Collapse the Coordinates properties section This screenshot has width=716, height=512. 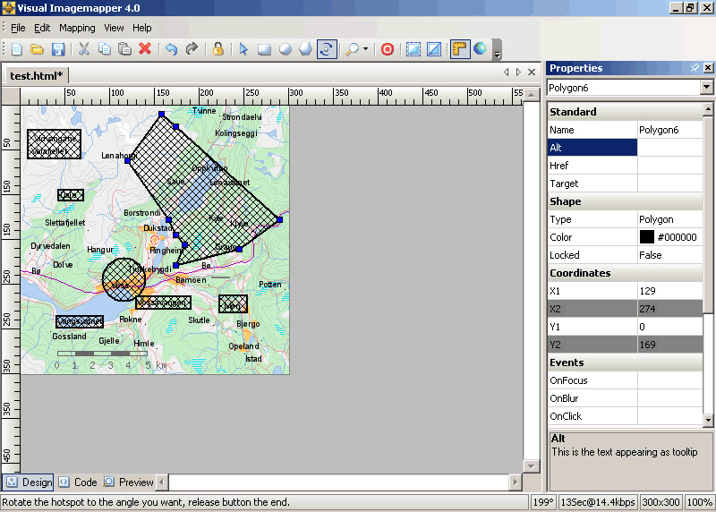625,273
